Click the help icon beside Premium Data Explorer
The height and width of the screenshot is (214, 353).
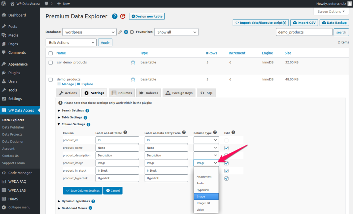point(115,16)
